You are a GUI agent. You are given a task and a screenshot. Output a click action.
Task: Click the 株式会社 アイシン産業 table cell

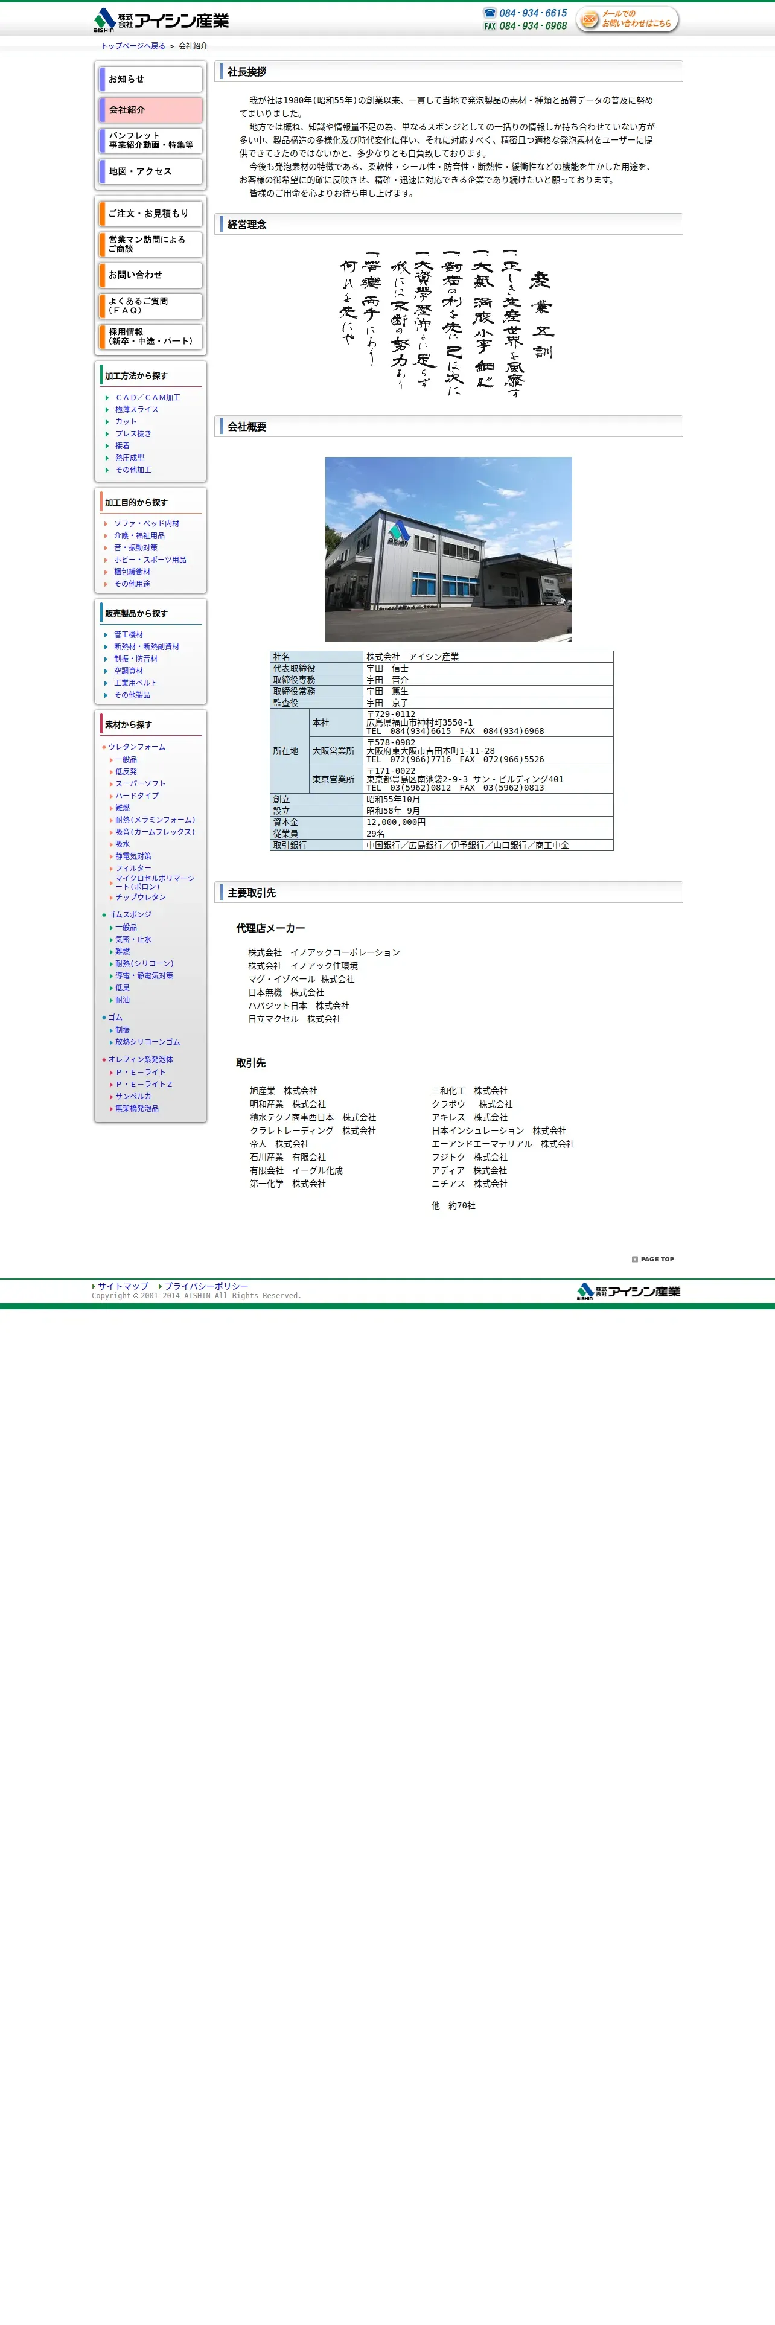tap(488, 657)
